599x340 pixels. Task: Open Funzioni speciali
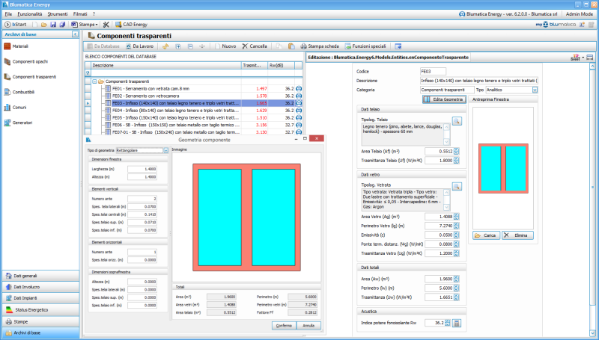click(365, 46)
